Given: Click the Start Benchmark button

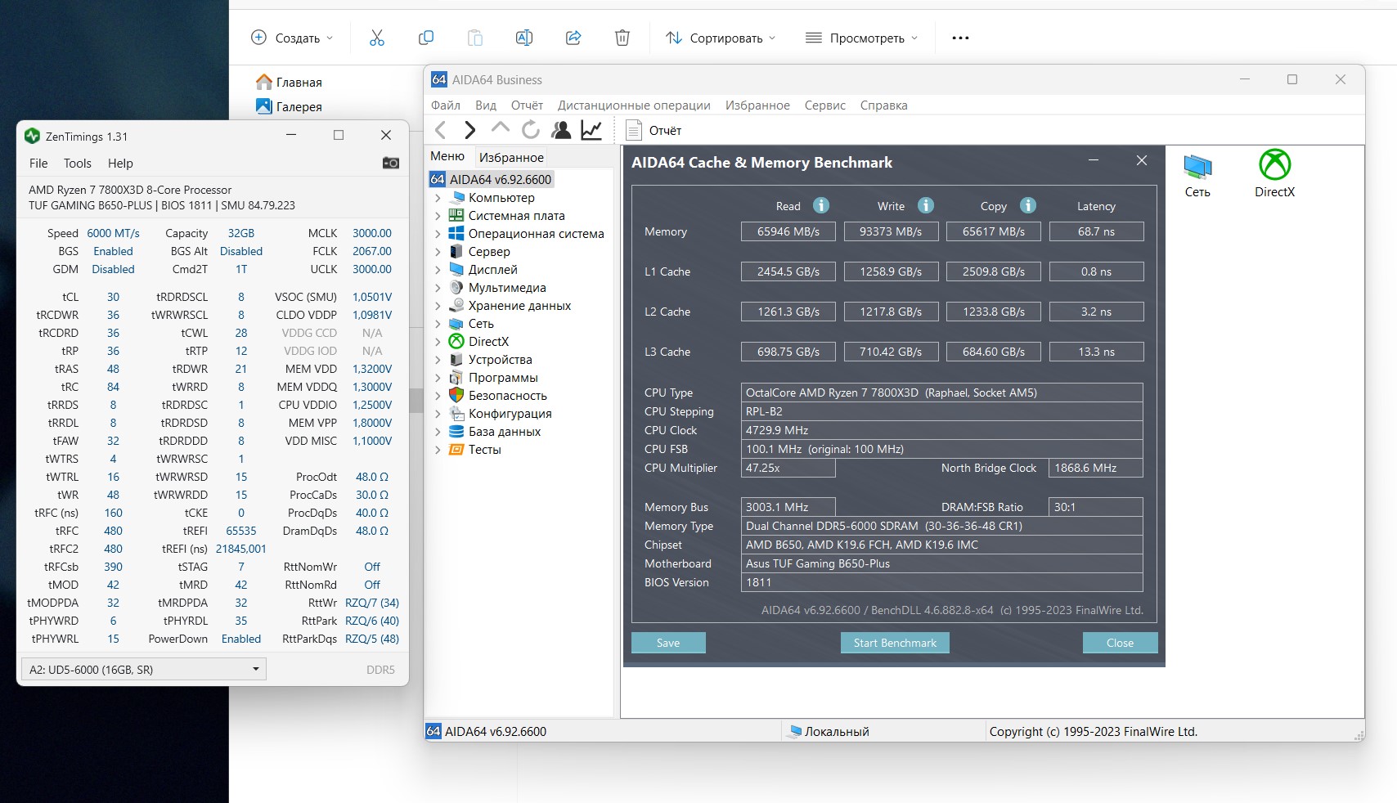Looking at the screenshot, I should click(x=895, y=643).
